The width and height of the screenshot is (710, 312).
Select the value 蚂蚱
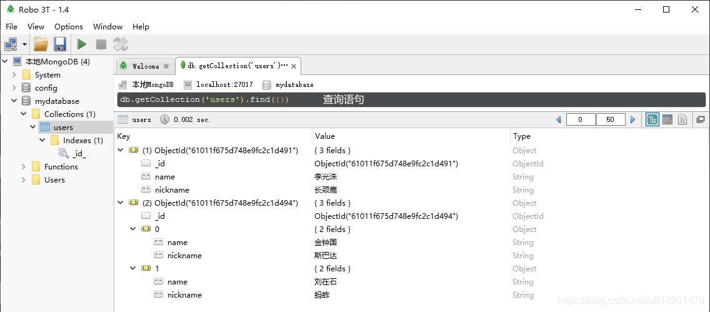pos(322,294)
